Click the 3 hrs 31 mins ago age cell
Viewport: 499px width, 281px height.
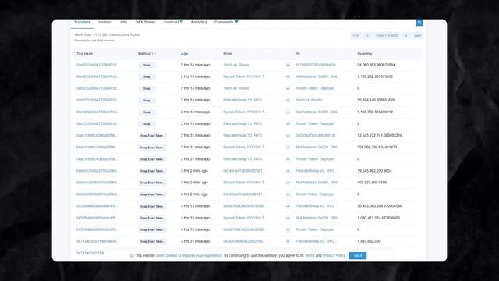point(195,241)
